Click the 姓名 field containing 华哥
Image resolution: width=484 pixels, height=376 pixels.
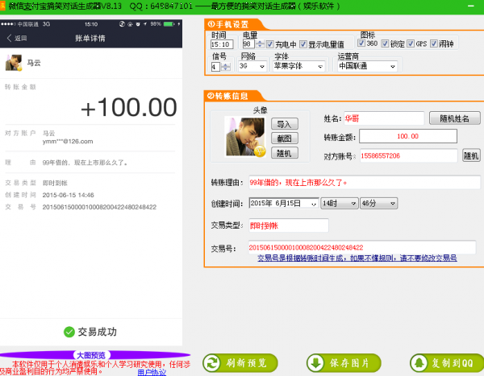(x=384, y=118)
